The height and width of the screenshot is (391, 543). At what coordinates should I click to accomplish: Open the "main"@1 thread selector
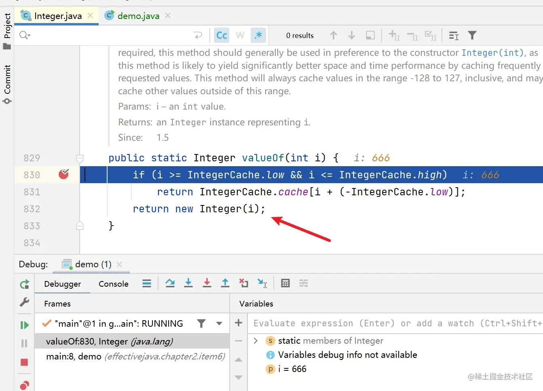pos(118,323)
